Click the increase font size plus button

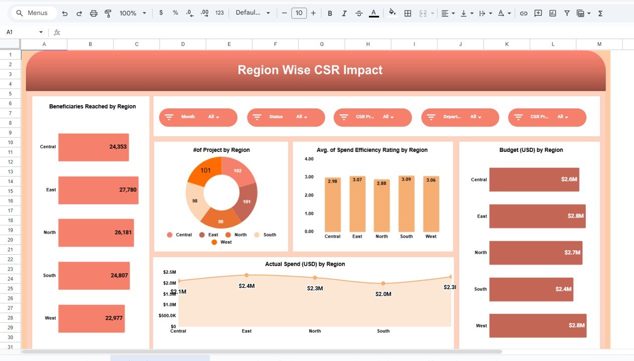[313, 13]
